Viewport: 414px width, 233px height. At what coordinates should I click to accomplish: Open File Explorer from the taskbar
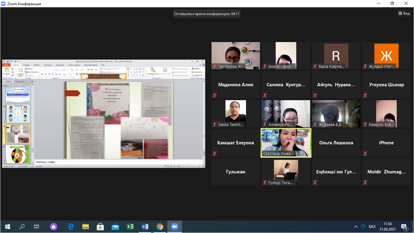click(85, 227)
